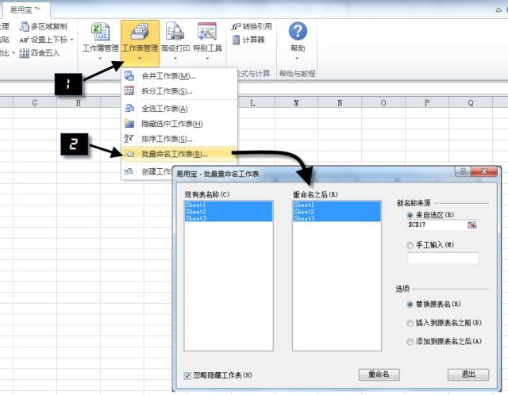508x395 pixels.
Task: Select column M header
Action: click(x=296, y=103)
